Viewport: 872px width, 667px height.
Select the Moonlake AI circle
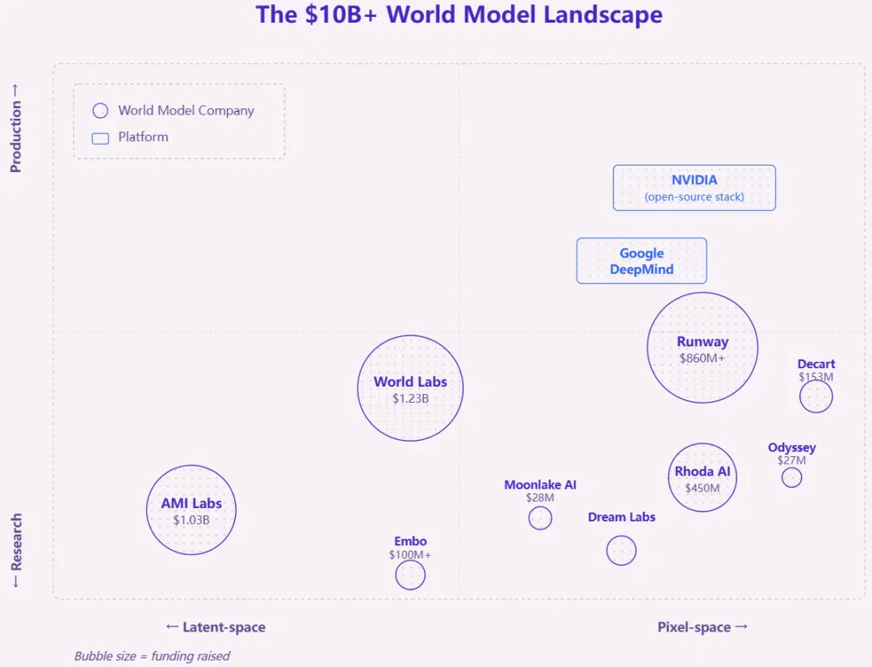point(540,518)
